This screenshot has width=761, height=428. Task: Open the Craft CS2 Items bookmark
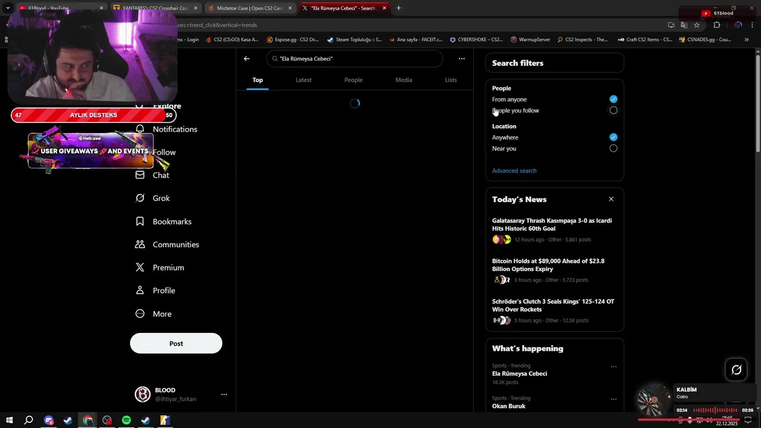coord(644,40)
